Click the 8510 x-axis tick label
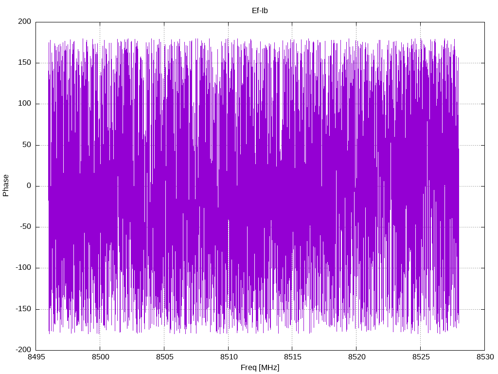The width and height of the screenshot is (498, 374). 229,357
